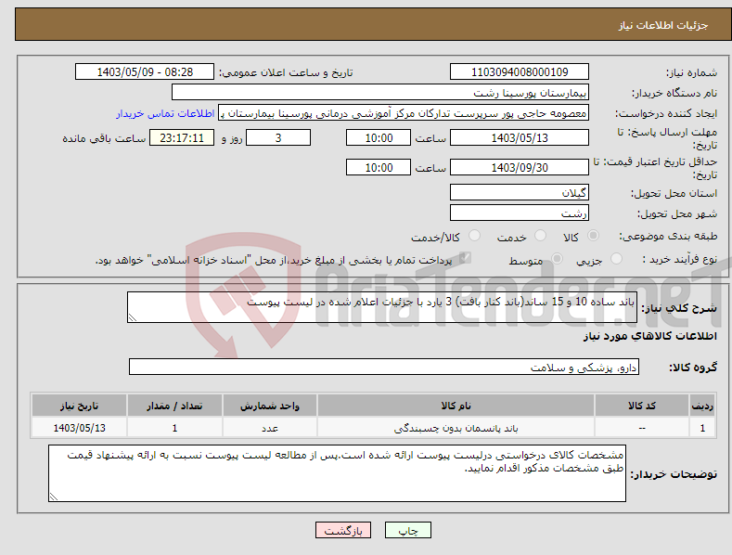The height and width of the screenshot is (555, 732).
Task: Click the buyer notes text area
Action: (337, 473)
